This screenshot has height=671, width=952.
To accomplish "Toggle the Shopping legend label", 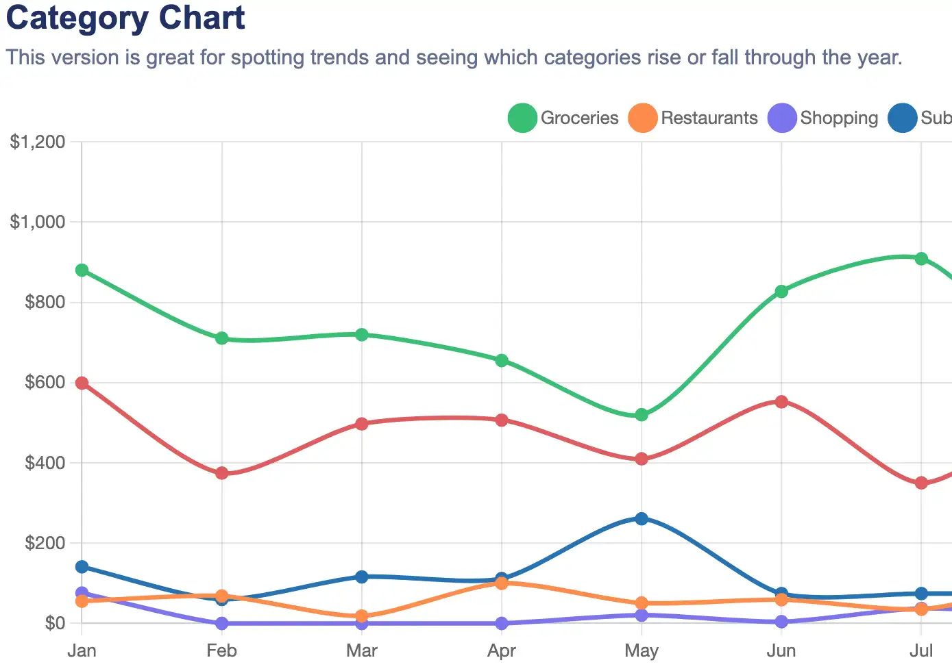I will pos(838,118).
